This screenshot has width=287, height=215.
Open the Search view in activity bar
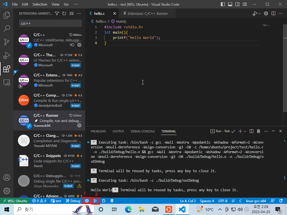(7, 28)
